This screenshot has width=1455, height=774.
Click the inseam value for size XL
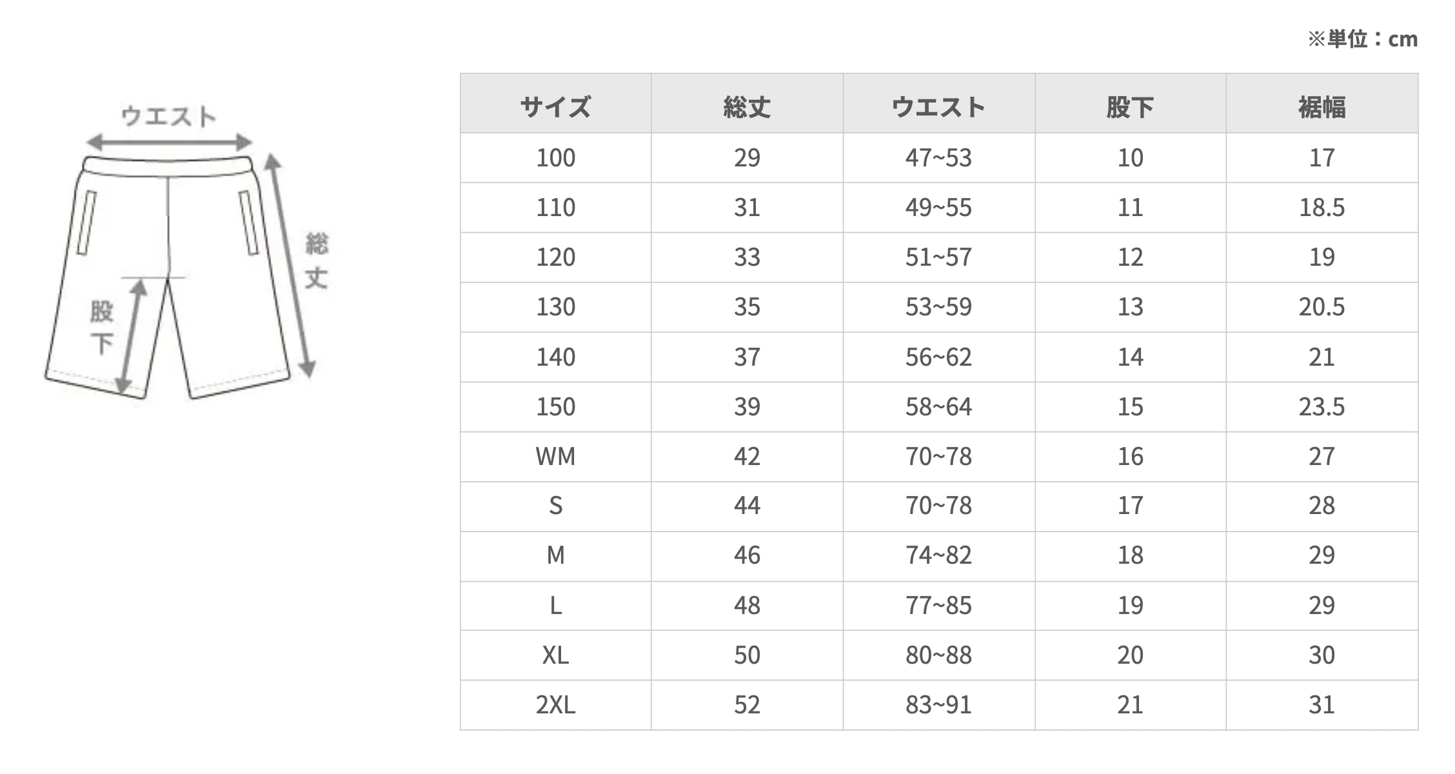1130,655
